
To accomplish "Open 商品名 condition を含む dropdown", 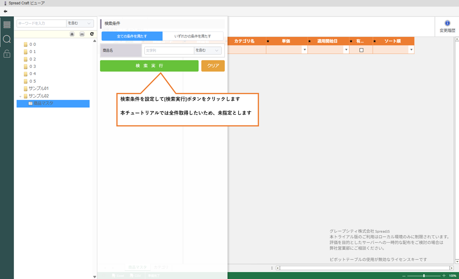I will 208,51.
